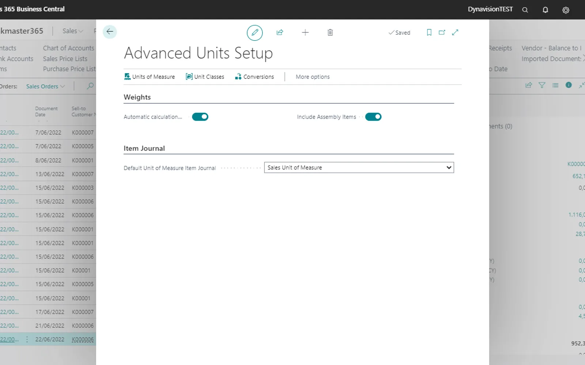This screenshot has width=585, height=365.
Task: Open Chart of Accounts link
Action: (69, 48)
